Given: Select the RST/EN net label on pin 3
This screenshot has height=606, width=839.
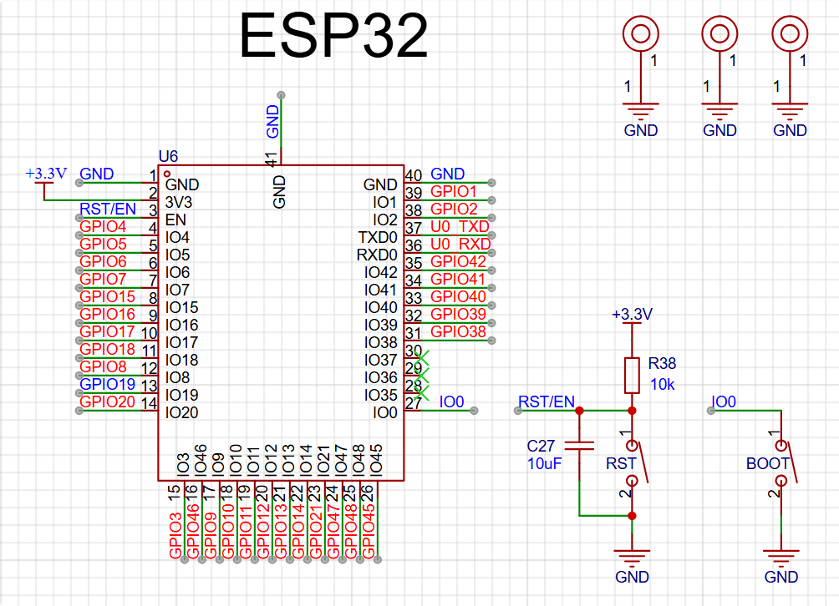Looking at the screenshot, I should click(108, 209).
